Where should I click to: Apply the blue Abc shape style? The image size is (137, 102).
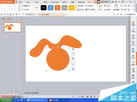click(x=50, y=8)
